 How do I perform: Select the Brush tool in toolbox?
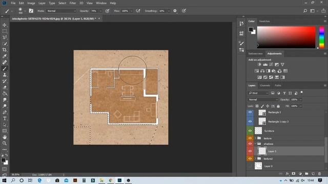(5, 68)
